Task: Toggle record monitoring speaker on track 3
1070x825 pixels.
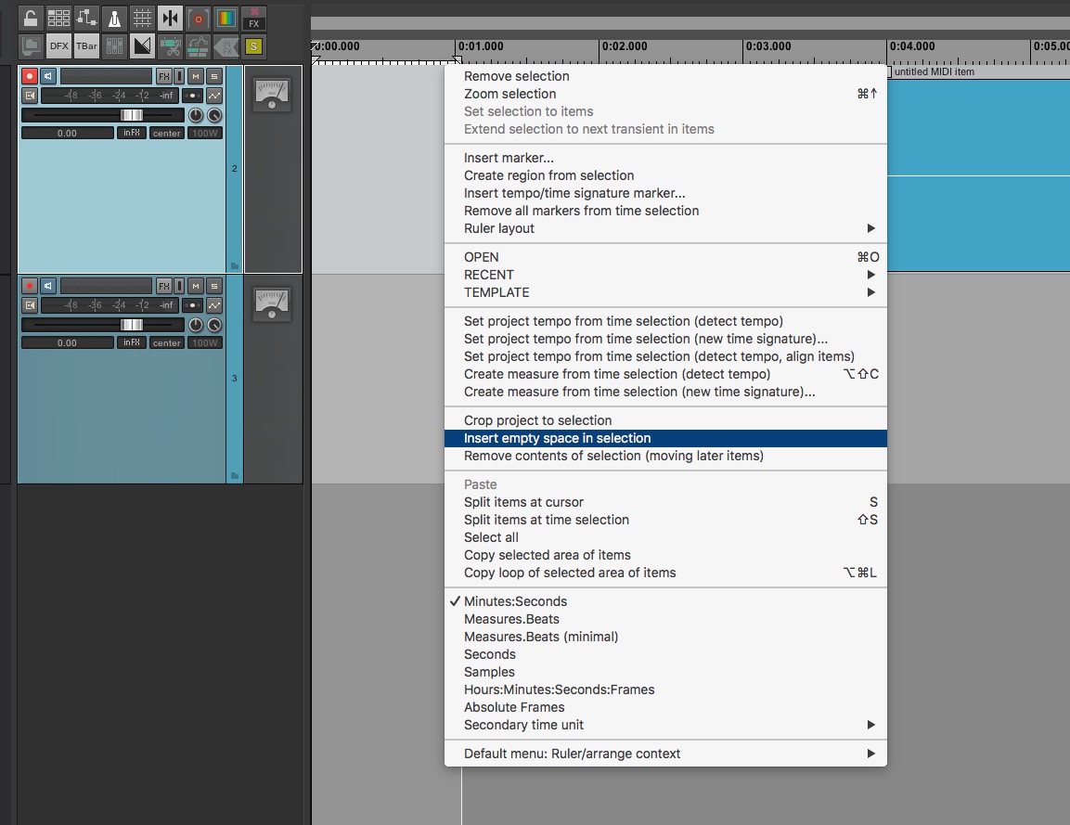Action: 47,285
